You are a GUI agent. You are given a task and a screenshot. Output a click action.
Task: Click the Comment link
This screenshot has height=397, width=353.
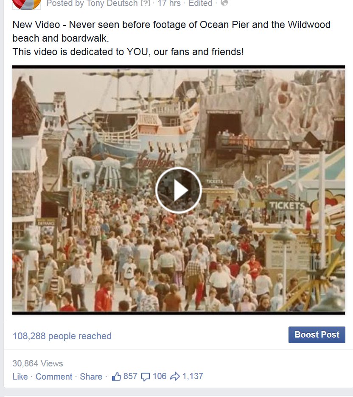[53, 377]
